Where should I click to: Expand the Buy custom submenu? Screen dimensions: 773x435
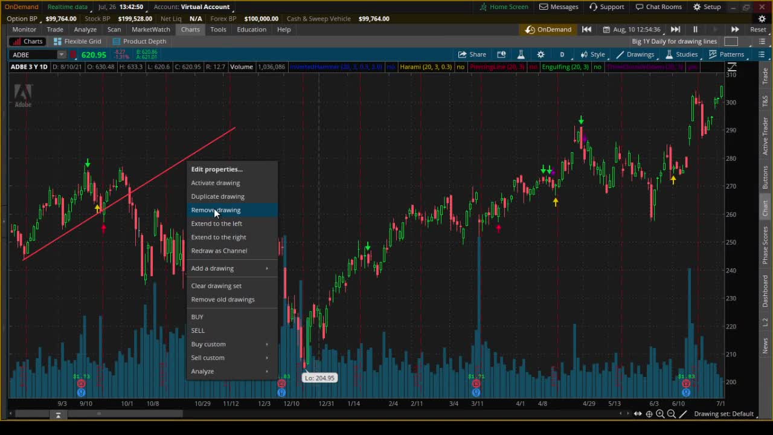(x=232, y=344)
